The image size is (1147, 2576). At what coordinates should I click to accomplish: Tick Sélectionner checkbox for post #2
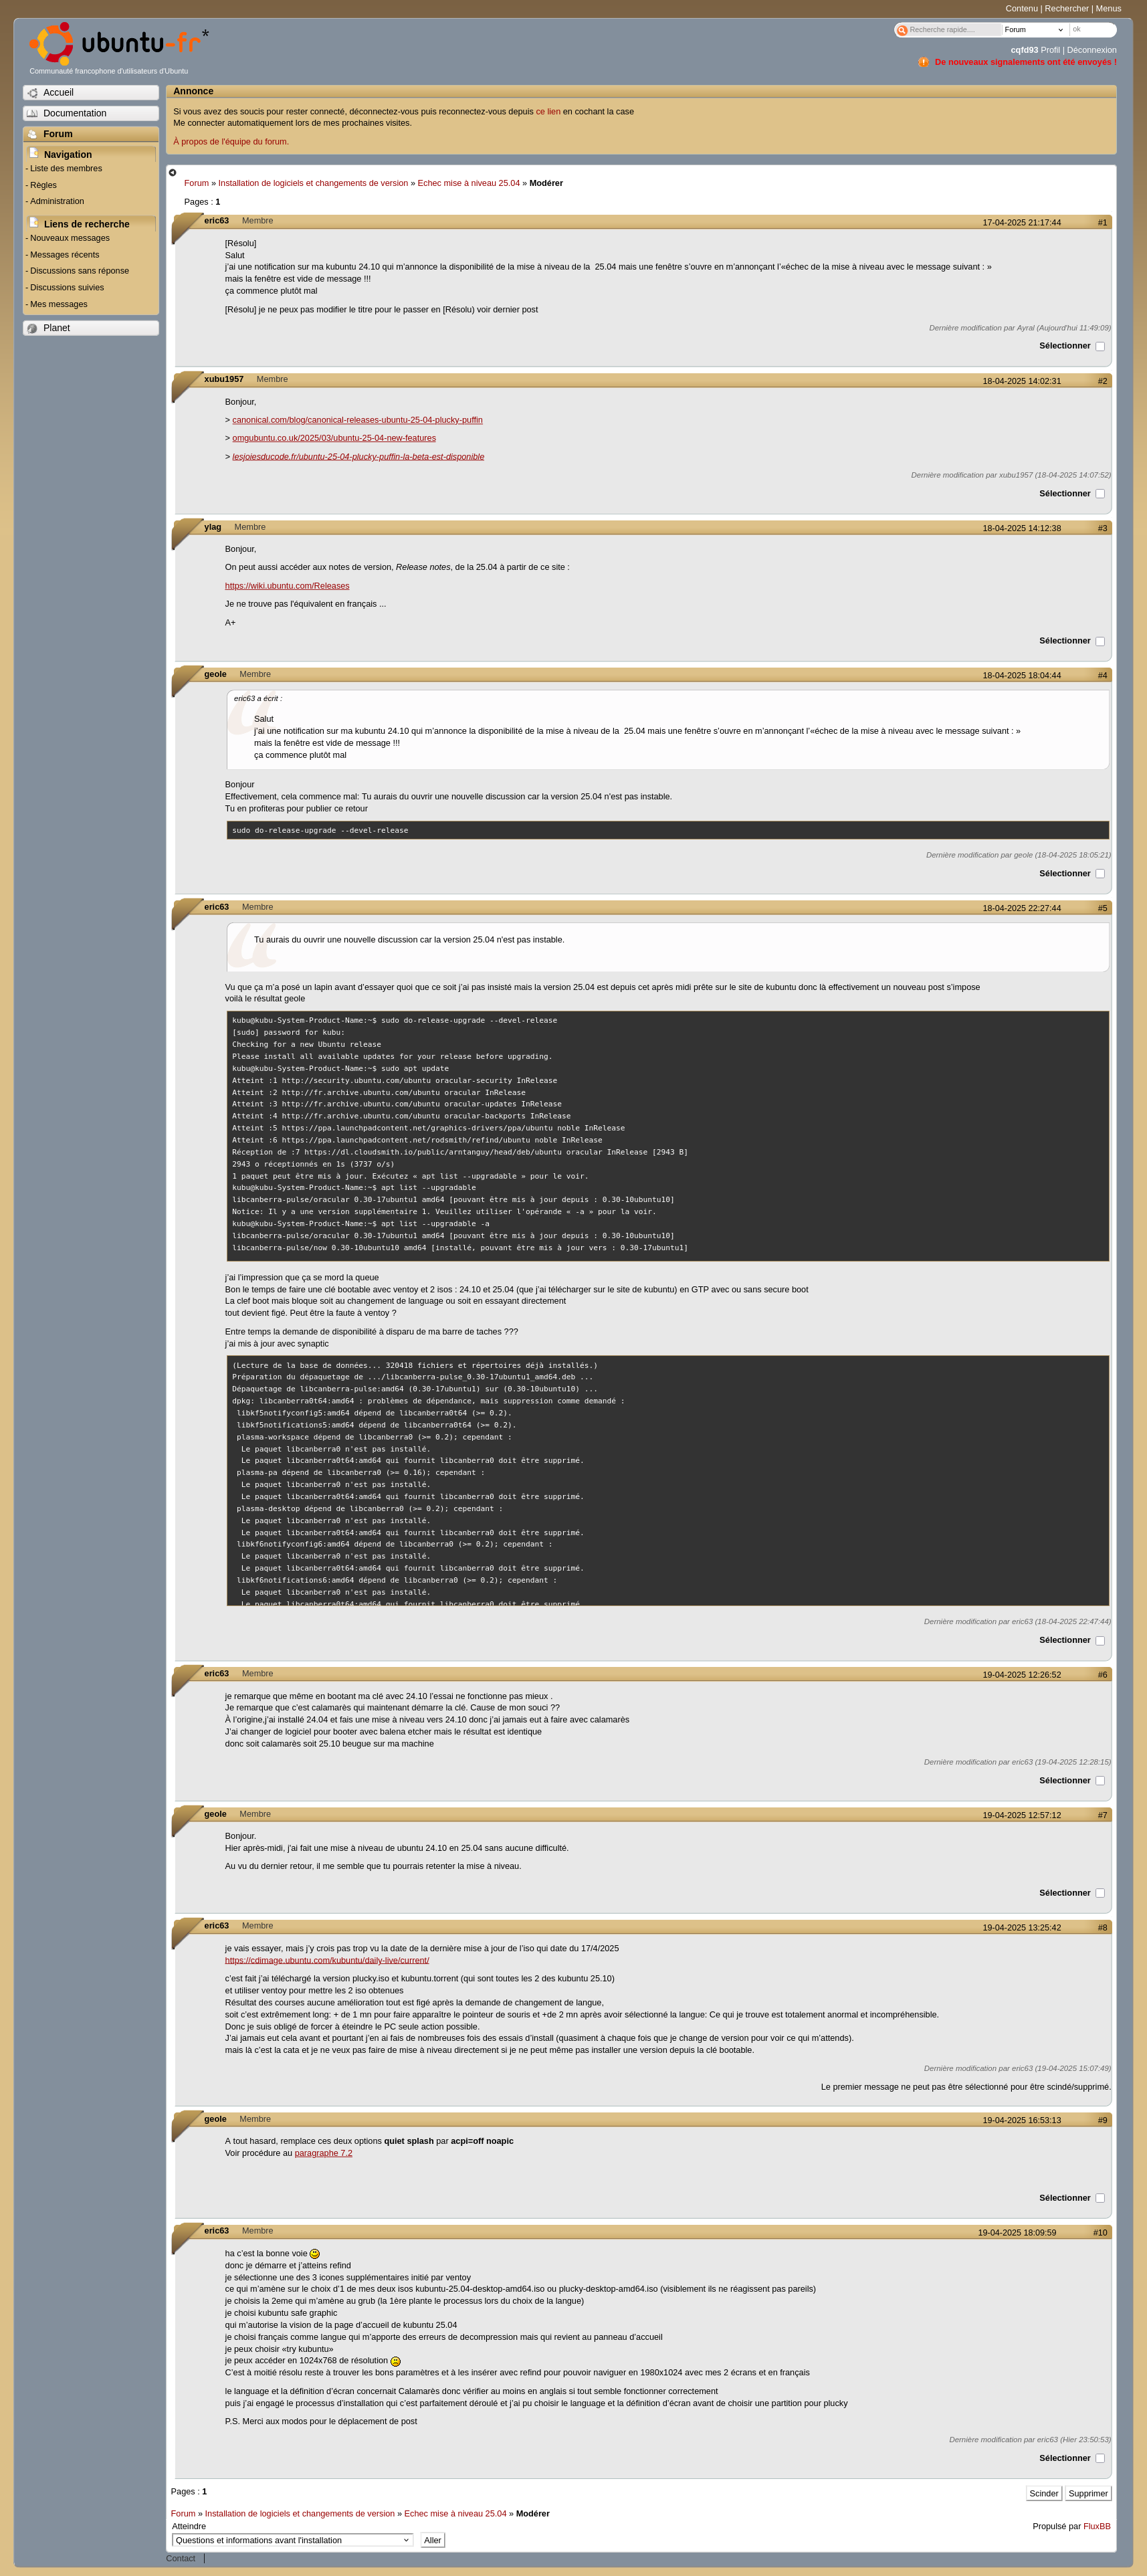1100,494
